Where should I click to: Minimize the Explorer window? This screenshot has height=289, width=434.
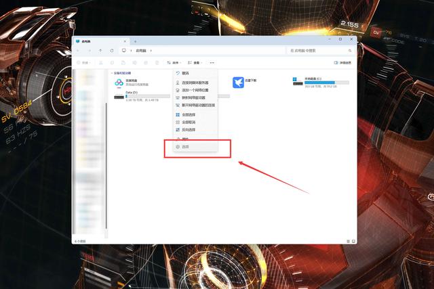click(x=330, y=39)
